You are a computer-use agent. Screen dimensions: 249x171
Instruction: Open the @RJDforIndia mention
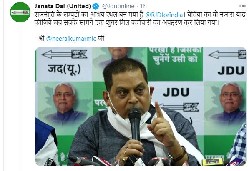[164, 15]
